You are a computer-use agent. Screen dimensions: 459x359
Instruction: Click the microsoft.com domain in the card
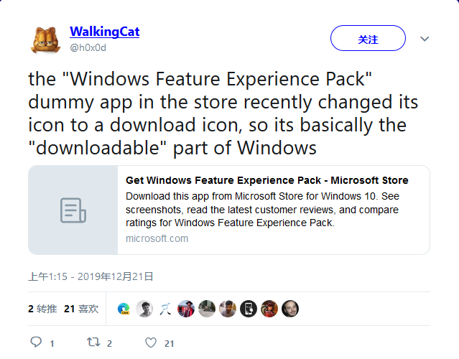[157, 238]
